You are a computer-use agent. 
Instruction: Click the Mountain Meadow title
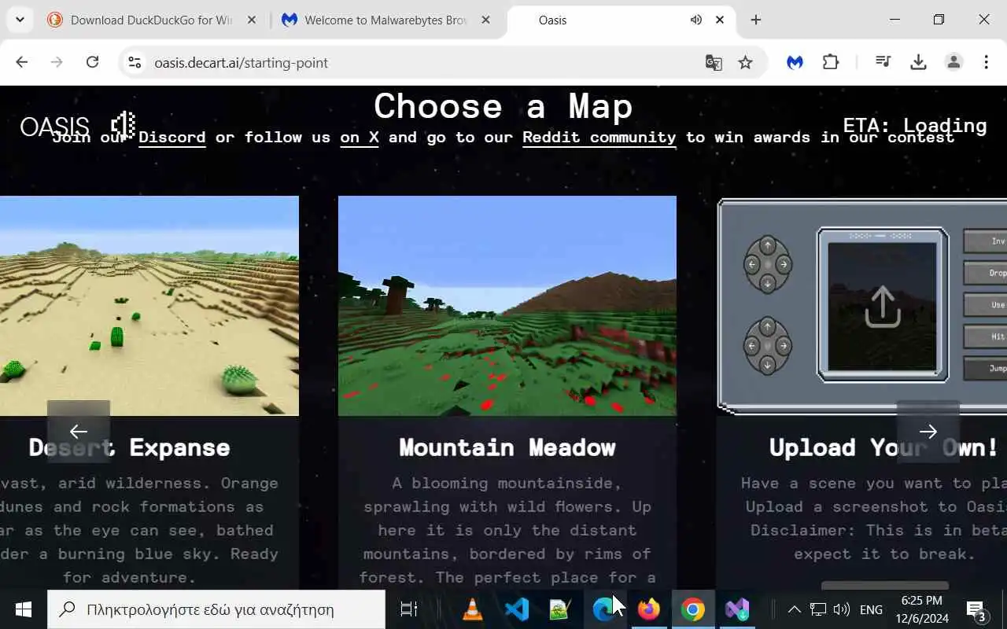tap(507, 447)
